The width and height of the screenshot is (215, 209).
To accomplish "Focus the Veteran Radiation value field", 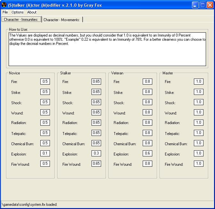I will click(x=147, y=122).
